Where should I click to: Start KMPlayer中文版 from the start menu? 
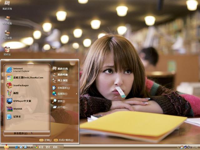pyautogui.click(x=19, y=101)
